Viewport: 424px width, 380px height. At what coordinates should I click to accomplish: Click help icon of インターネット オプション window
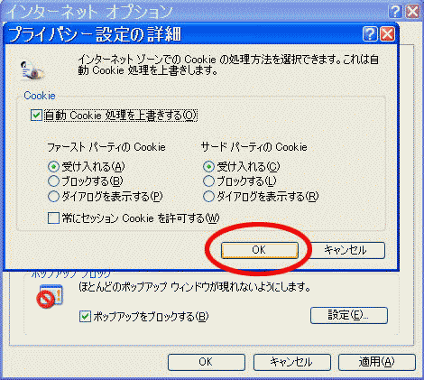point(395,12)
